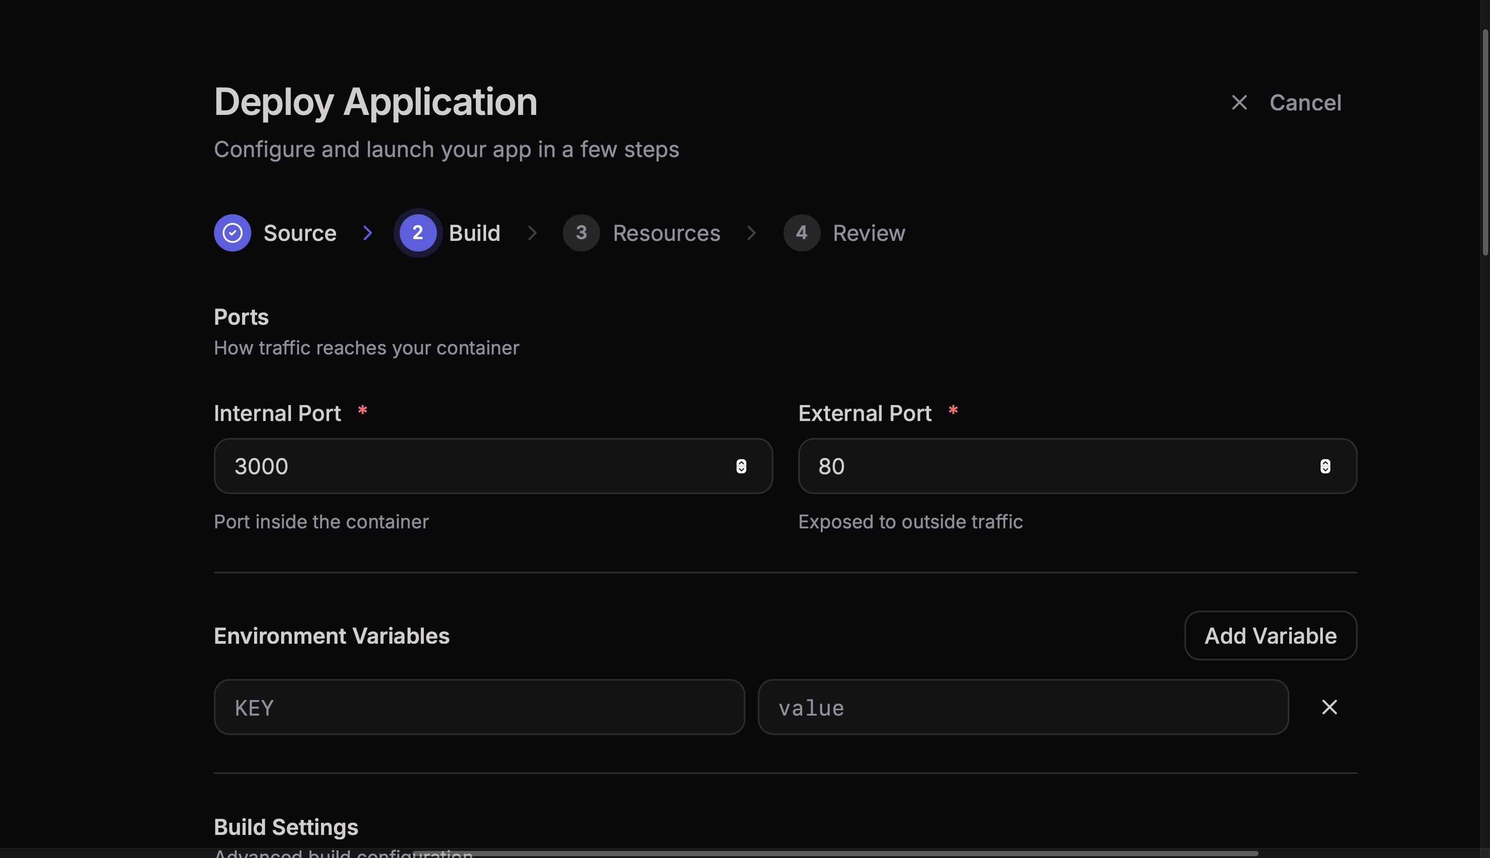The image size is (1490, 858).
Task: Click the Internal Port spinner control
Action: tap(741, 466)
